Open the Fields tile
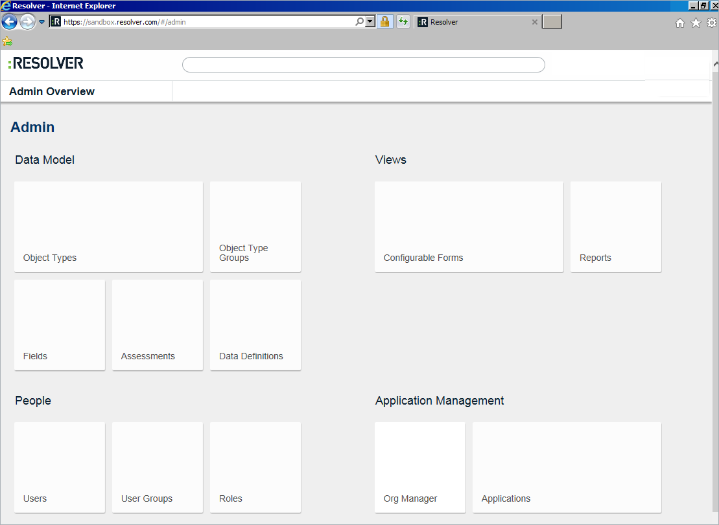This screenshot has height=525, width=719. click(x=60, y=325)
